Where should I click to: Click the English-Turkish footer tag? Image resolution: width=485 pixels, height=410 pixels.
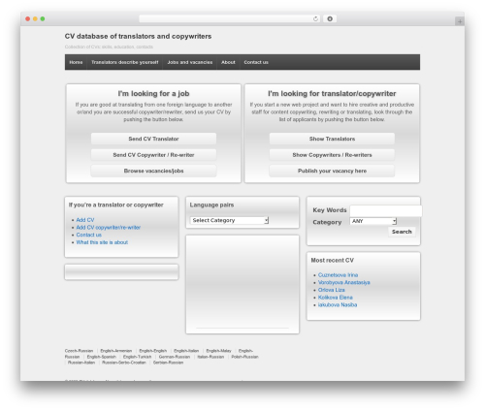point(138,357)
